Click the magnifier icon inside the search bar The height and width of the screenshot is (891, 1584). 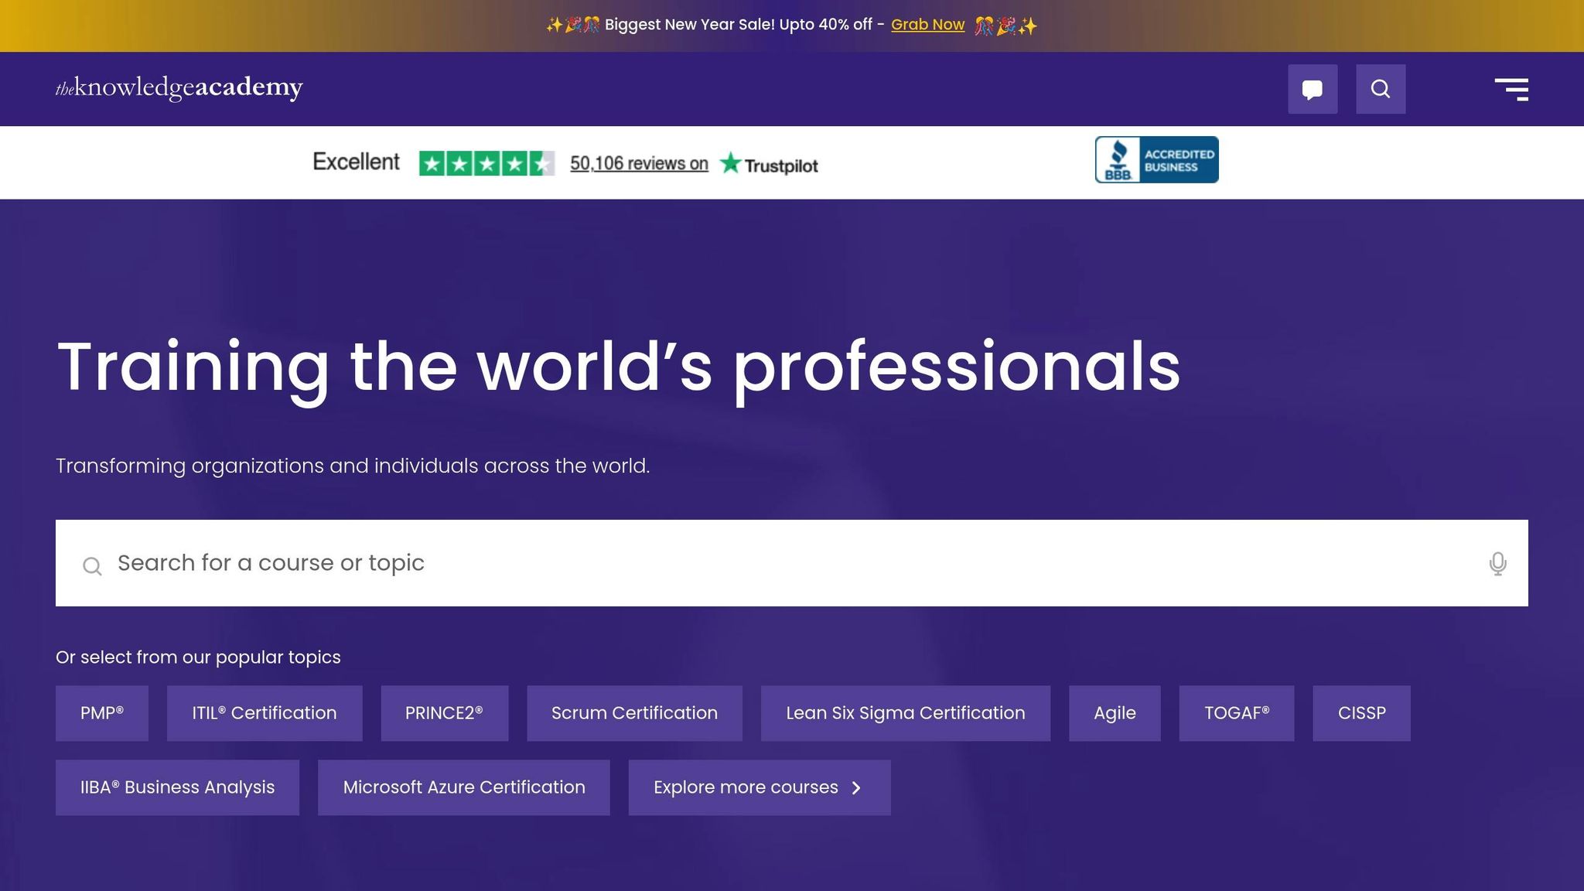pos(92,565)
